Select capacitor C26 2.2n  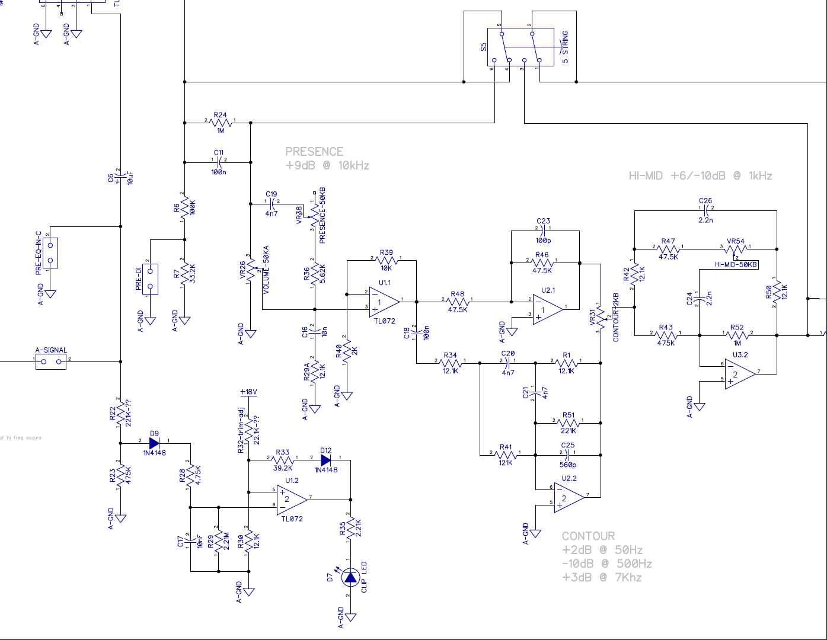pos(705,210)
